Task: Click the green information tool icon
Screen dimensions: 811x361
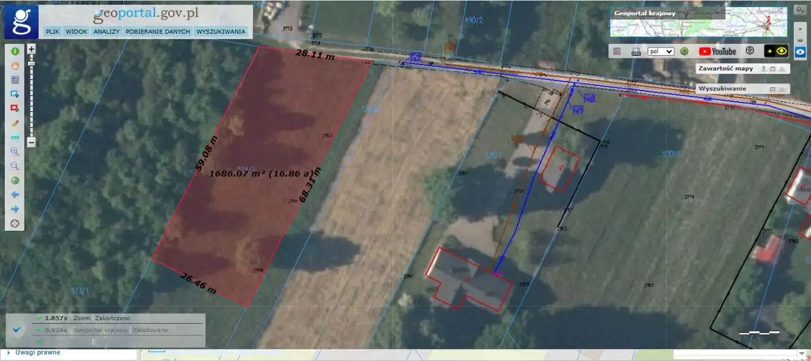Action: pos(15,51)
